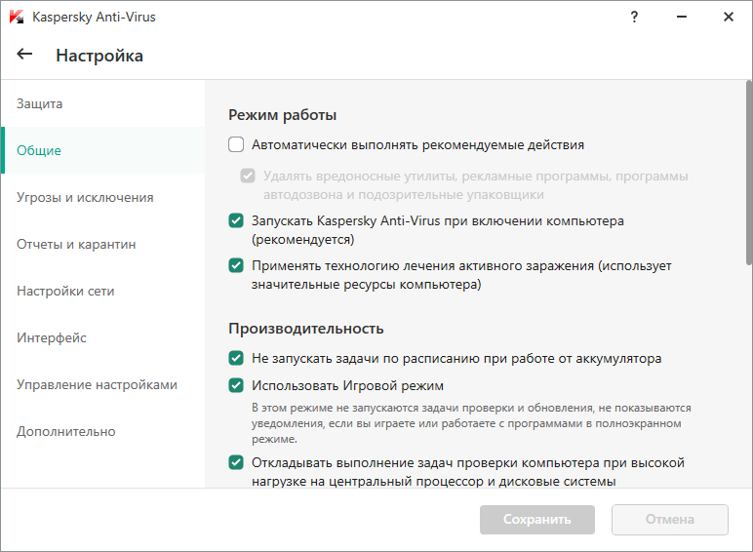Minimize the Kaspersky Anti-Virus window
This screenshot has height=552, width=753.
pyautogui.click(x=681, y=17)
